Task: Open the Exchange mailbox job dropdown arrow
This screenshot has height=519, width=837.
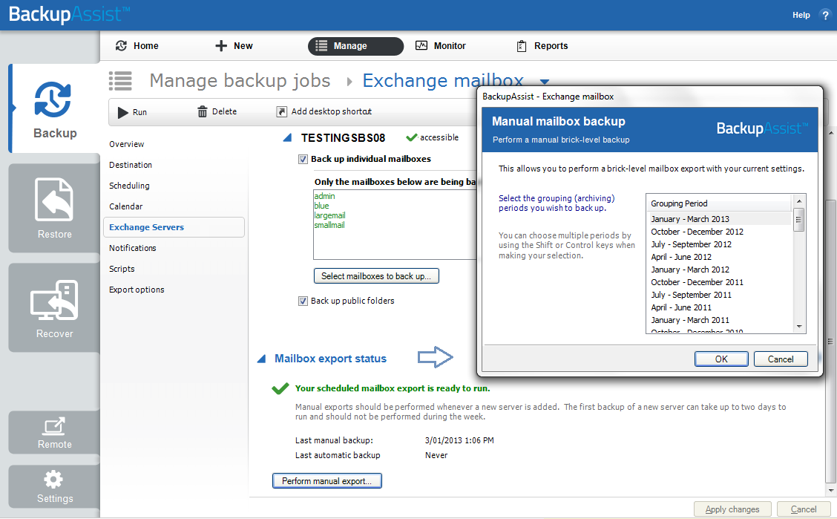Action: (545, 82)
